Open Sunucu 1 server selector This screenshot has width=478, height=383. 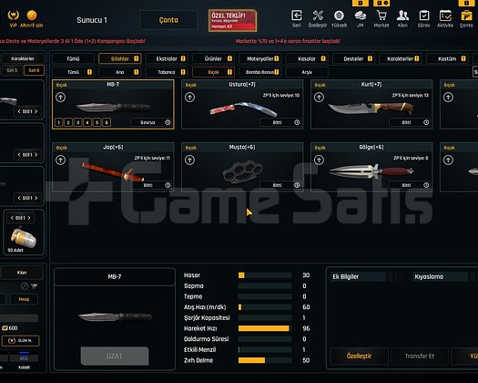pos(92,20)
